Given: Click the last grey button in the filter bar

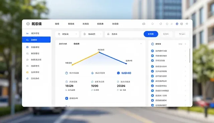Looking at the screenshot, I should pos(182,34).
